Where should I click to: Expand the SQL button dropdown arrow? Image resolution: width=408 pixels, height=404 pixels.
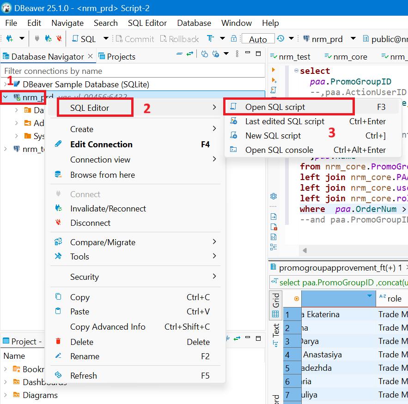(106, 38)
